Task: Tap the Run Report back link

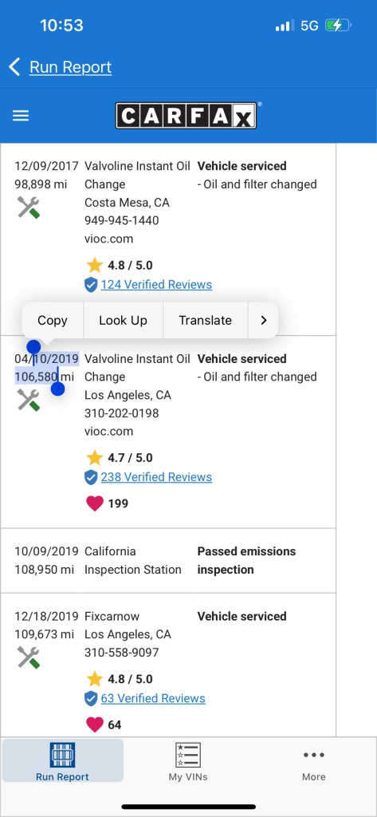Action: tap(70, 67)
